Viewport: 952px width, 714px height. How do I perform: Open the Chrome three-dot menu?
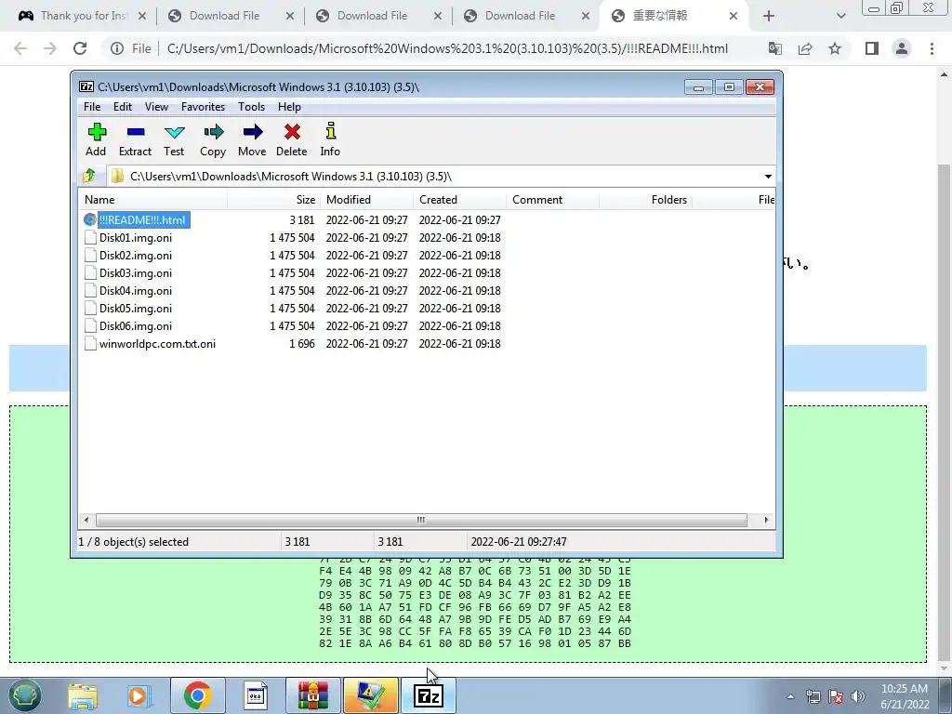click(x=932, y=48)
